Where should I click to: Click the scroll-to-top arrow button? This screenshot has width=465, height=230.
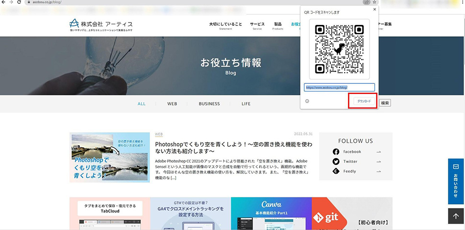point(456,216)
